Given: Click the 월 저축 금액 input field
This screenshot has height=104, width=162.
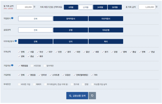Looking at the screenshot, I should [25, 7].
